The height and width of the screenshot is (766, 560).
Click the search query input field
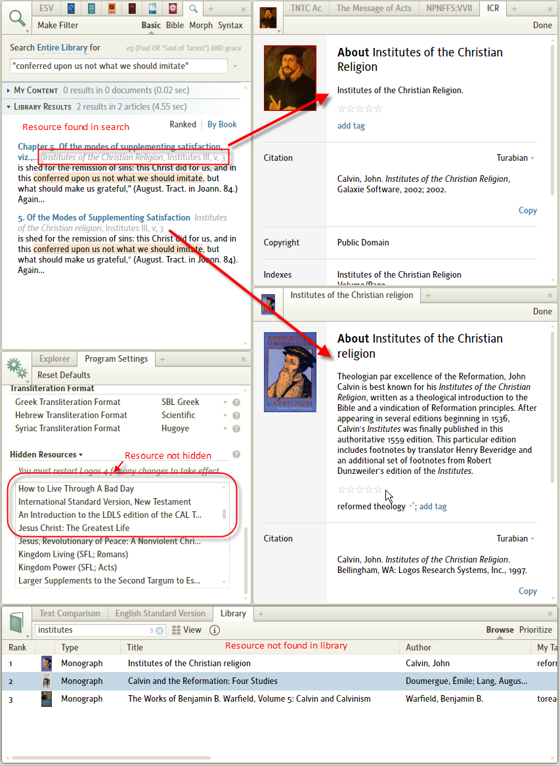pyautogui.click(x=119, y=66)
